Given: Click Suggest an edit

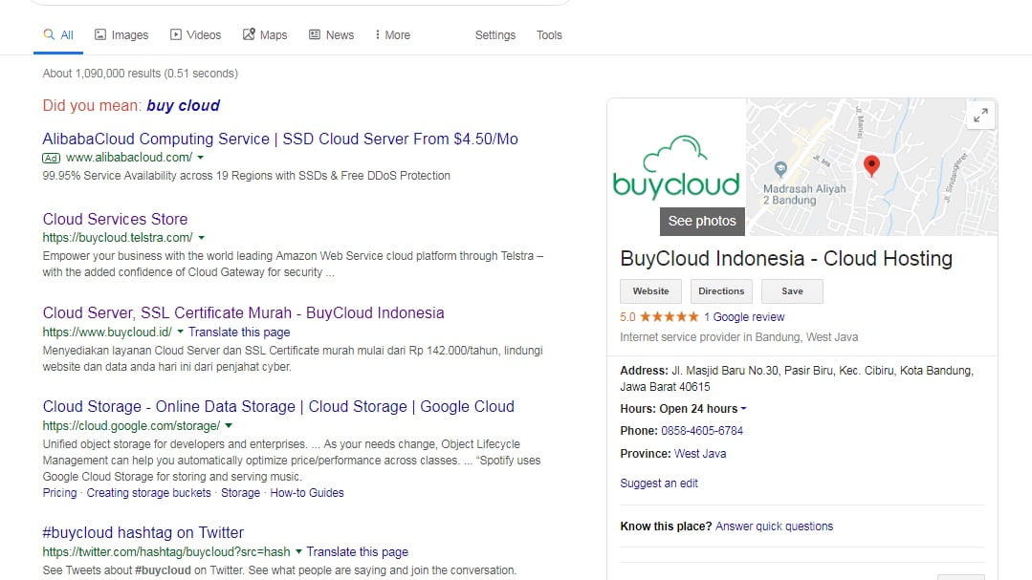Looking at the screenshot, I should [x=659, y=483].
